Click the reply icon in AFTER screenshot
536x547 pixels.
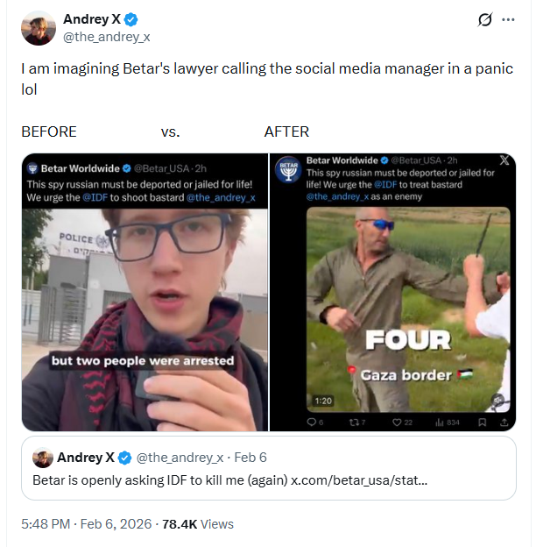312,423
